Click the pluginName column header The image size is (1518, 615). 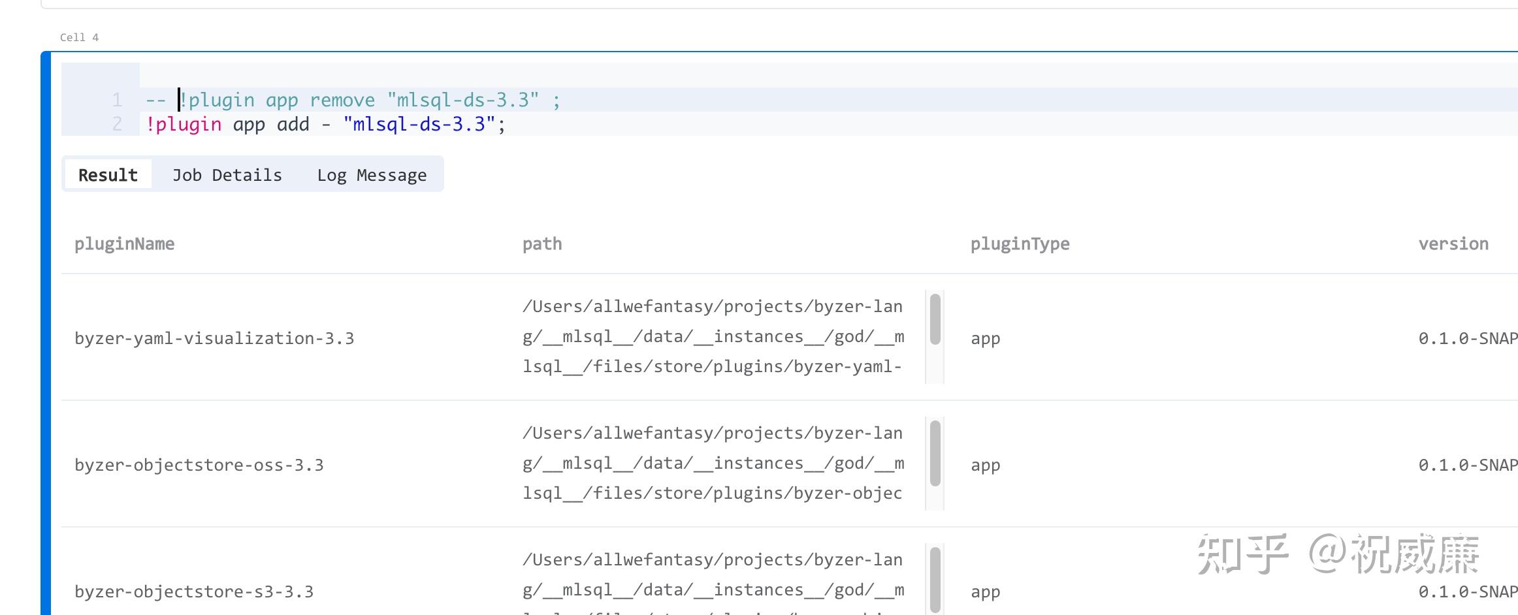pyautogui.click(x=124, y=244)
